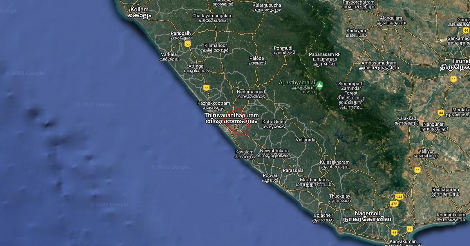The image size is (470, 246).
Task: Click the Ponmudi place label
Action: (x=283, y=50)
